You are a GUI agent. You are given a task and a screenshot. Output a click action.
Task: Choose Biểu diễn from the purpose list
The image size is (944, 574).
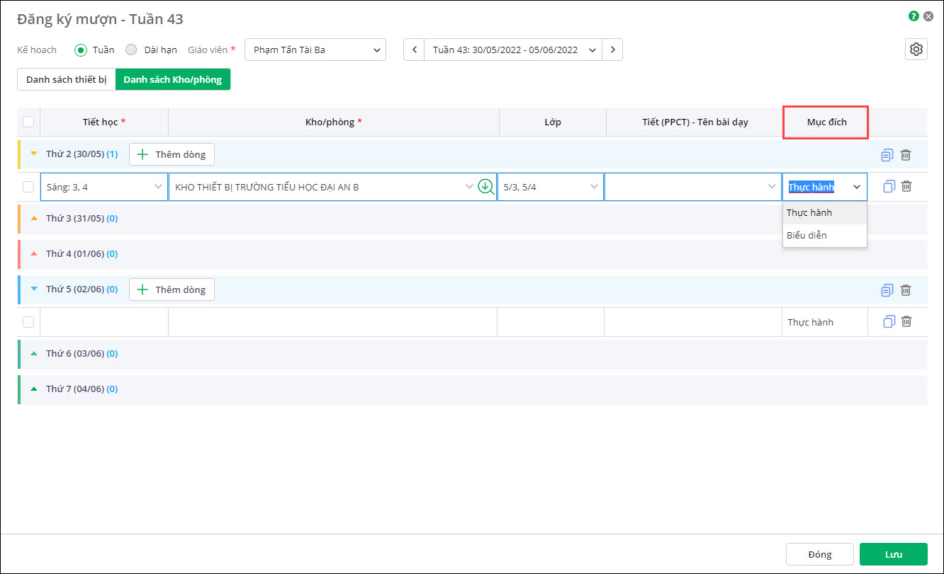[x=807, y=235]
